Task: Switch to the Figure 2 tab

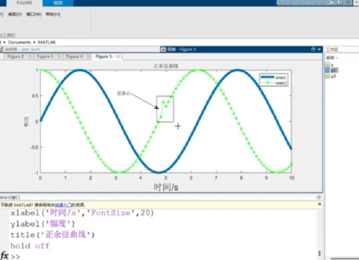Action: click(x=15, y=57)
